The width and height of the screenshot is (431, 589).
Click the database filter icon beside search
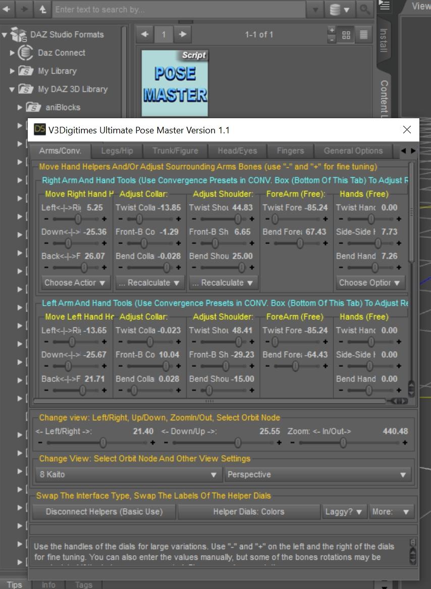[339, 10]
